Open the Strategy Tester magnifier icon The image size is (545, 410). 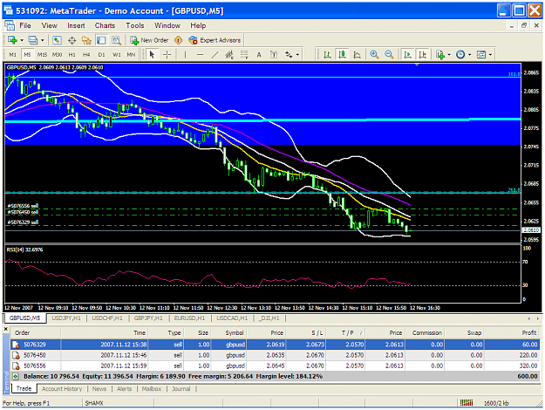[116, 40]
